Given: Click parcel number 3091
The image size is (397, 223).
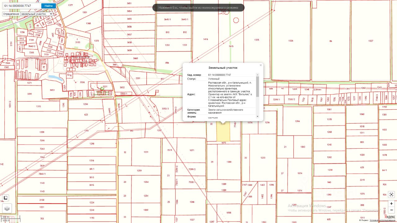Looking at the screenshot, I should point(29,94).
